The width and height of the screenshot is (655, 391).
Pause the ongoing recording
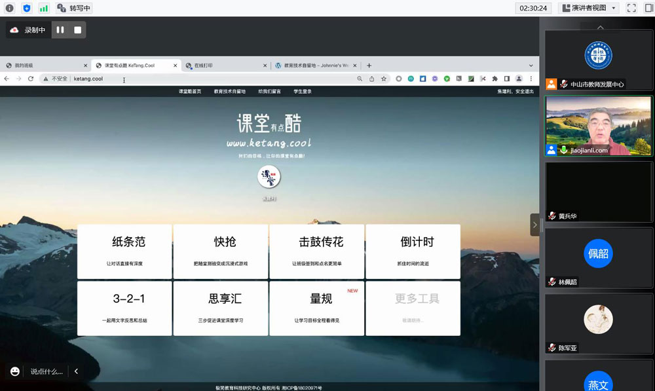[x=60, y=29]
